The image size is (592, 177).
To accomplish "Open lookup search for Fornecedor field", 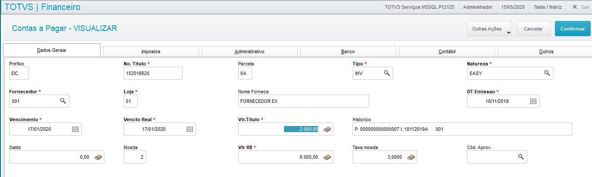I will [63, 101].
